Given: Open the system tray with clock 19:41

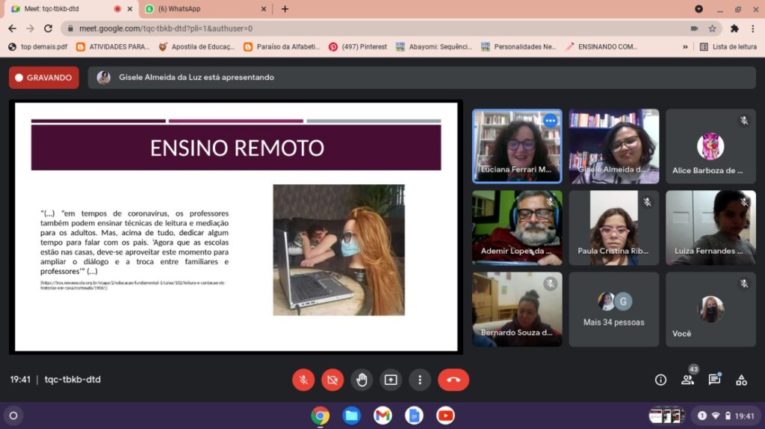Looking at the screenshot, I should tap(726, 416).
